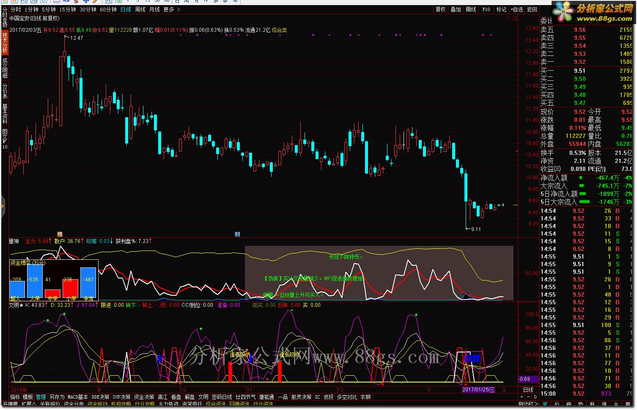The height and width of the screenshot is (410, 637).
Task: Open F10 company info
Action: pos(486,9)
